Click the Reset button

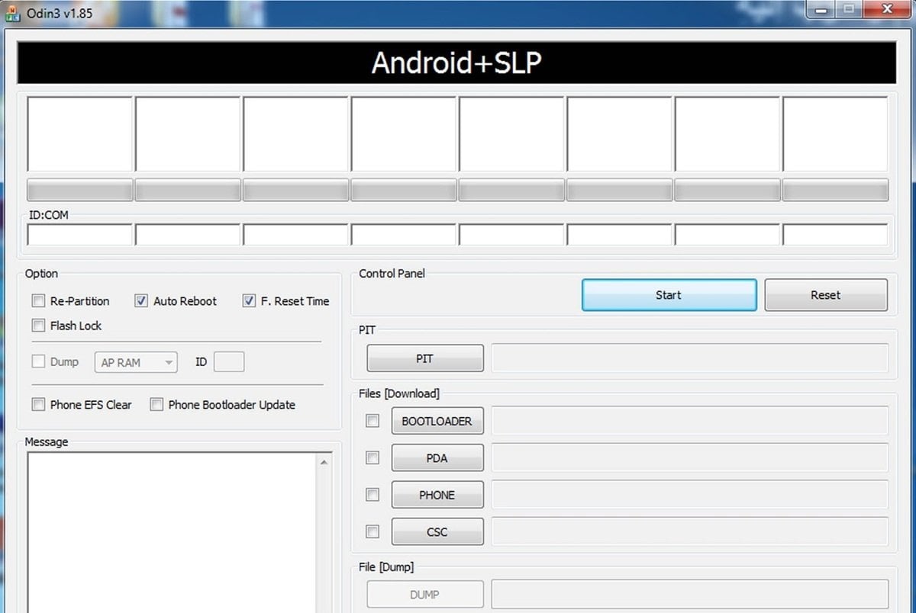pyautogui.click(x=826, y=295)
